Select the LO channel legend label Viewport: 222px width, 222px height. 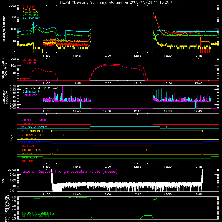point(31,60)
